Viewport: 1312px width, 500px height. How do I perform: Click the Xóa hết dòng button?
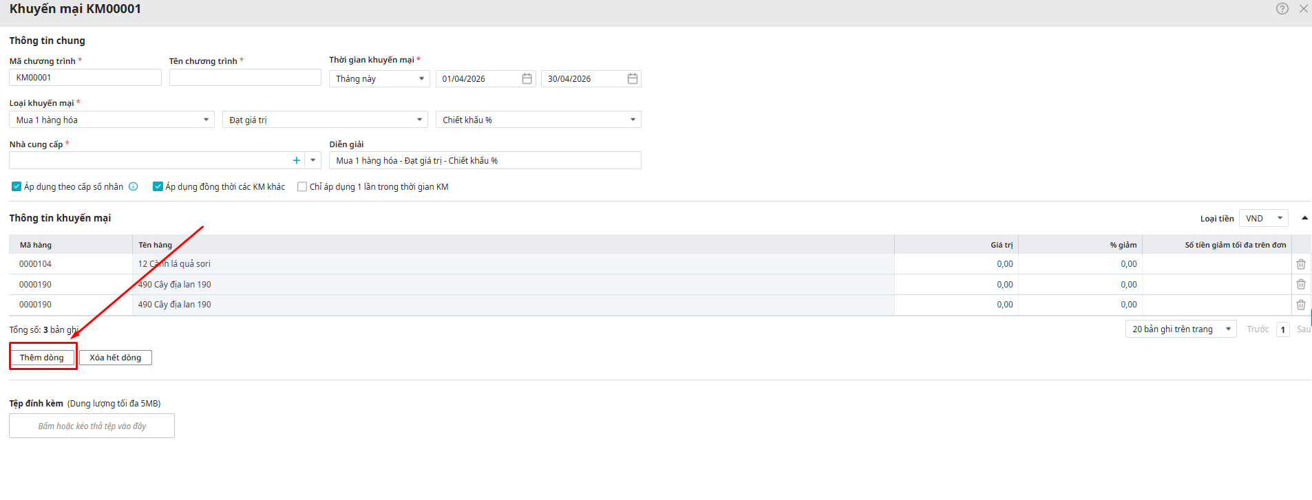pos(115,358)
